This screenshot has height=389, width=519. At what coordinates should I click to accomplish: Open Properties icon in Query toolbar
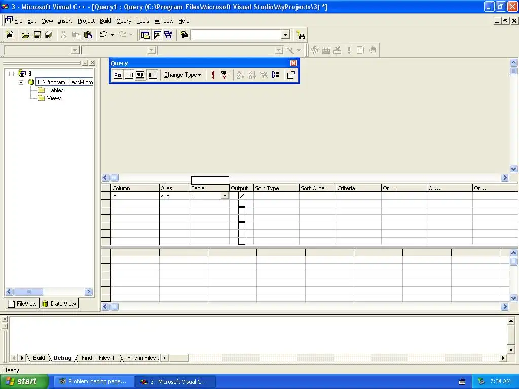click(x=291, y=75)
